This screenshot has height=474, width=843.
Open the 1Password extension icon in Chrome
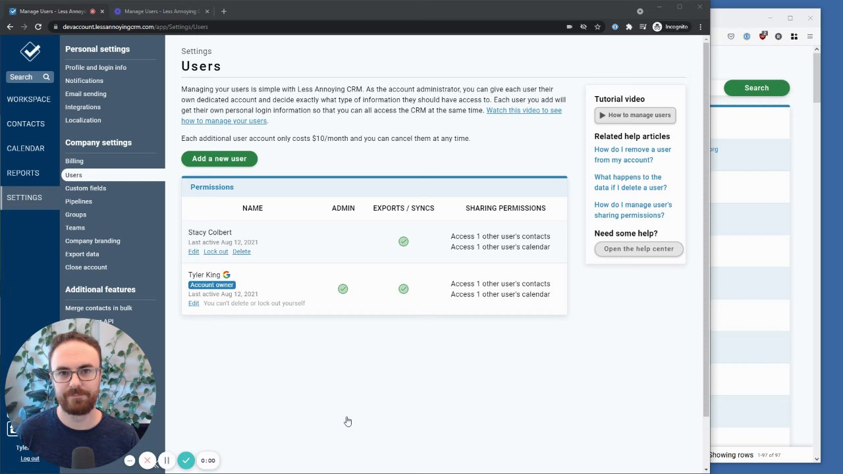coord(615,27)
